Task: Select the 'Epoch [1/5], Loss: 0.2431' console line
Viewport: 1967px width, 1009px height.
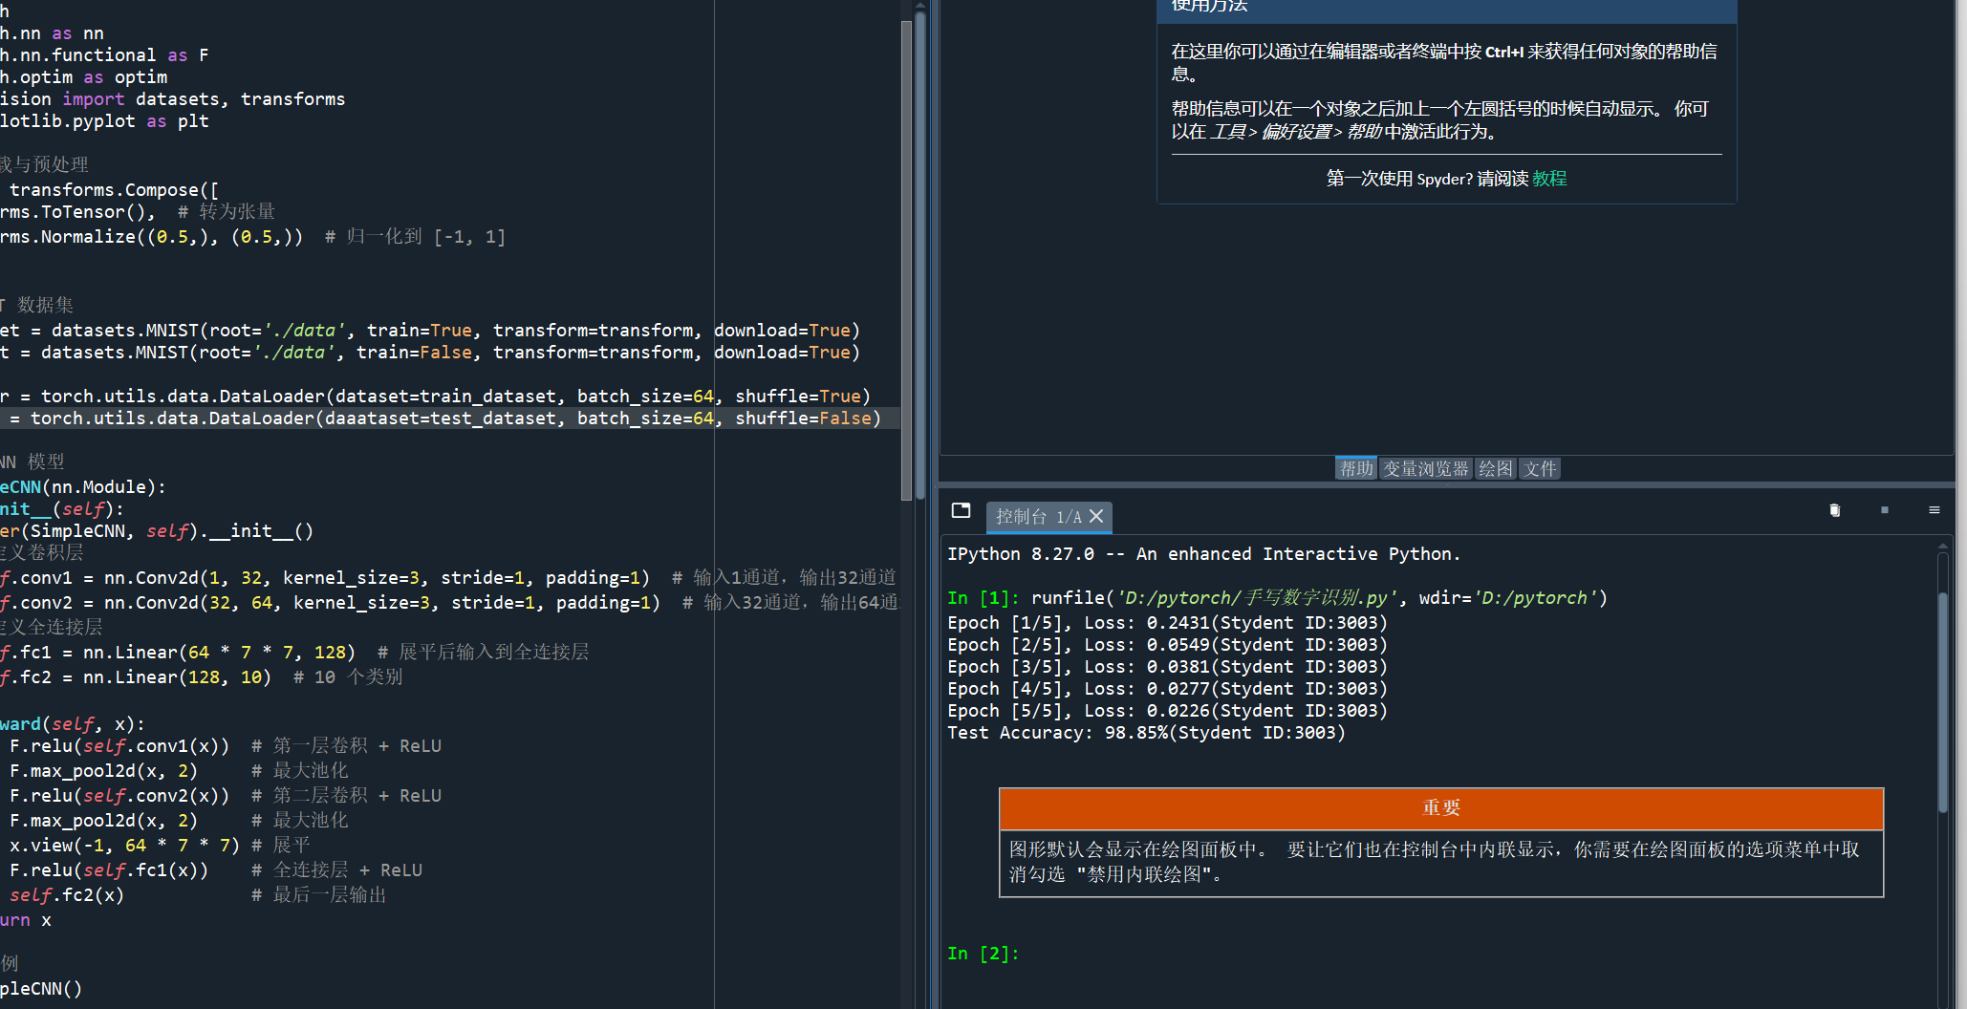Action: click(x=1167, y=623)
